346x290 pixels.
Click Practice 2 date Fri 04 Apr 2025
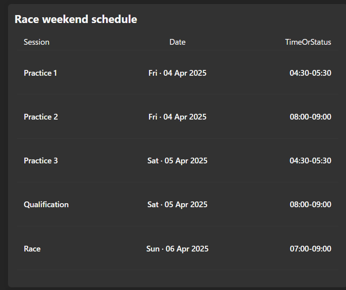(x=177, y=117)
